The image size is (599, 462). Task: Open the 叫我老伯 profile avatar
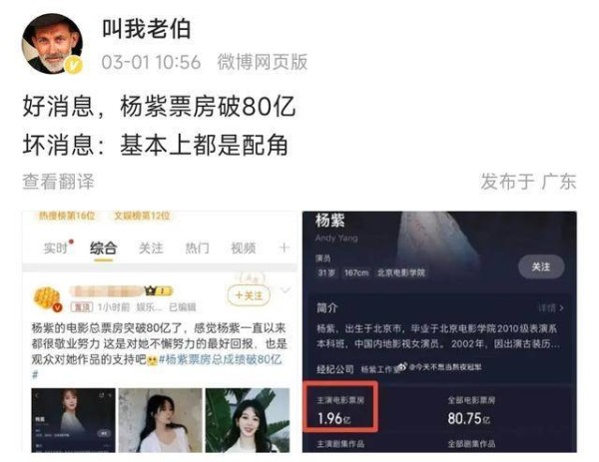52,44
